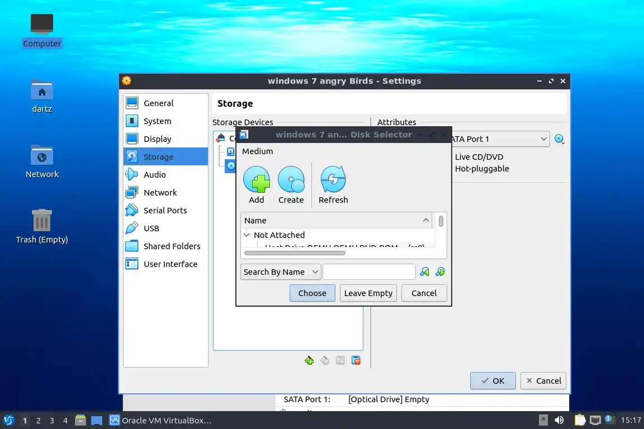
Task: Click the Leave Empty button
Action: 368,293
